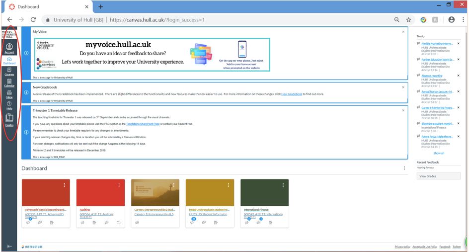Open Assignments icon on Auditing card
The image size is (470, 252).
click(x=94, y=222)
